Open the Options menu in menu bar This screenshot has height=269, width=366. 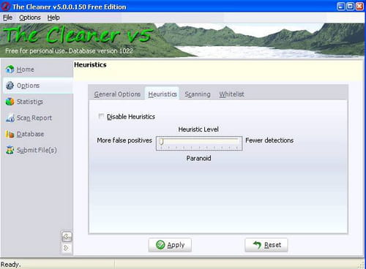pos(30,18)
